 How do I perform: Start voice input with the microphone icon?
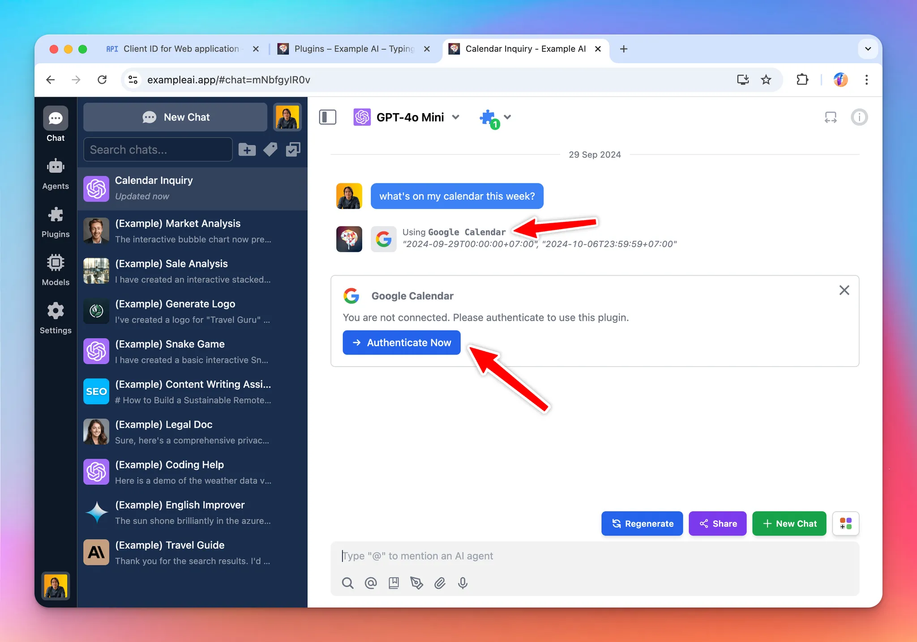click(463, 583)
